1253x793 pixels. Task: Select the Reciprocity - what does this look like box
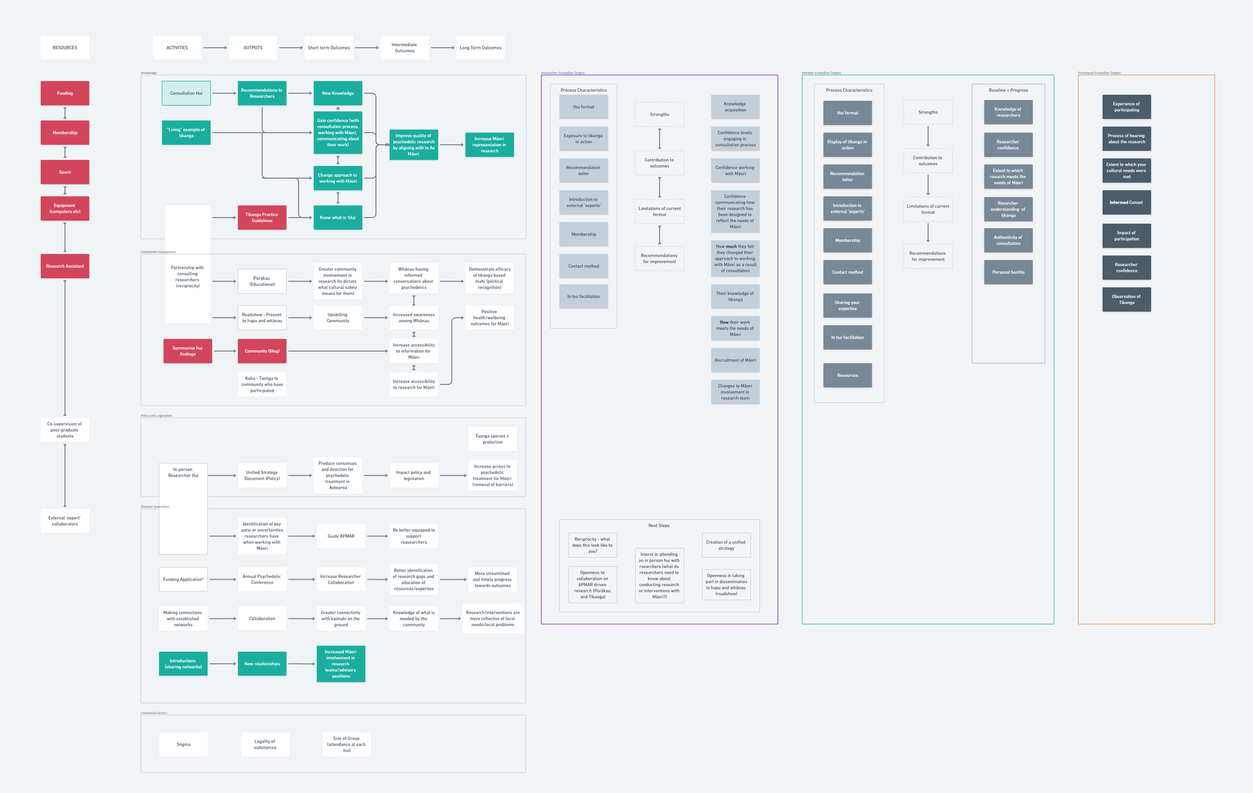(593, 545)
